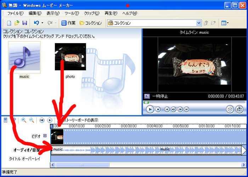Show the コレクション collections pane button

pyautogui.click(x=91, y=23)
